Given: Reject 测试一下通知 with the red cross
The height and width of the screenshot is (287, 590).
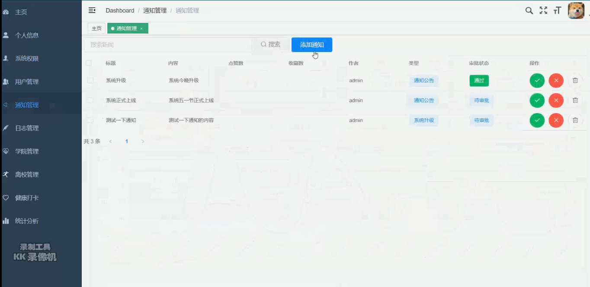Looking at the screenshot, I should 556,120.
